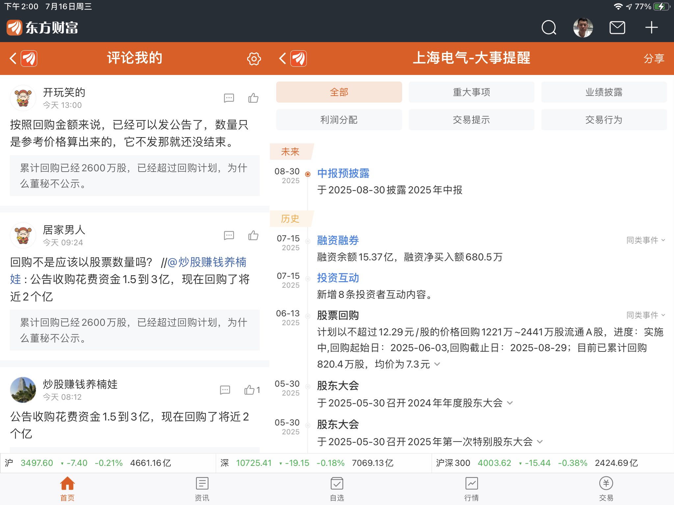Open the 沪深300 index ticker
The width and height of the screenshot is (674, 505).
tap(553, 463)
